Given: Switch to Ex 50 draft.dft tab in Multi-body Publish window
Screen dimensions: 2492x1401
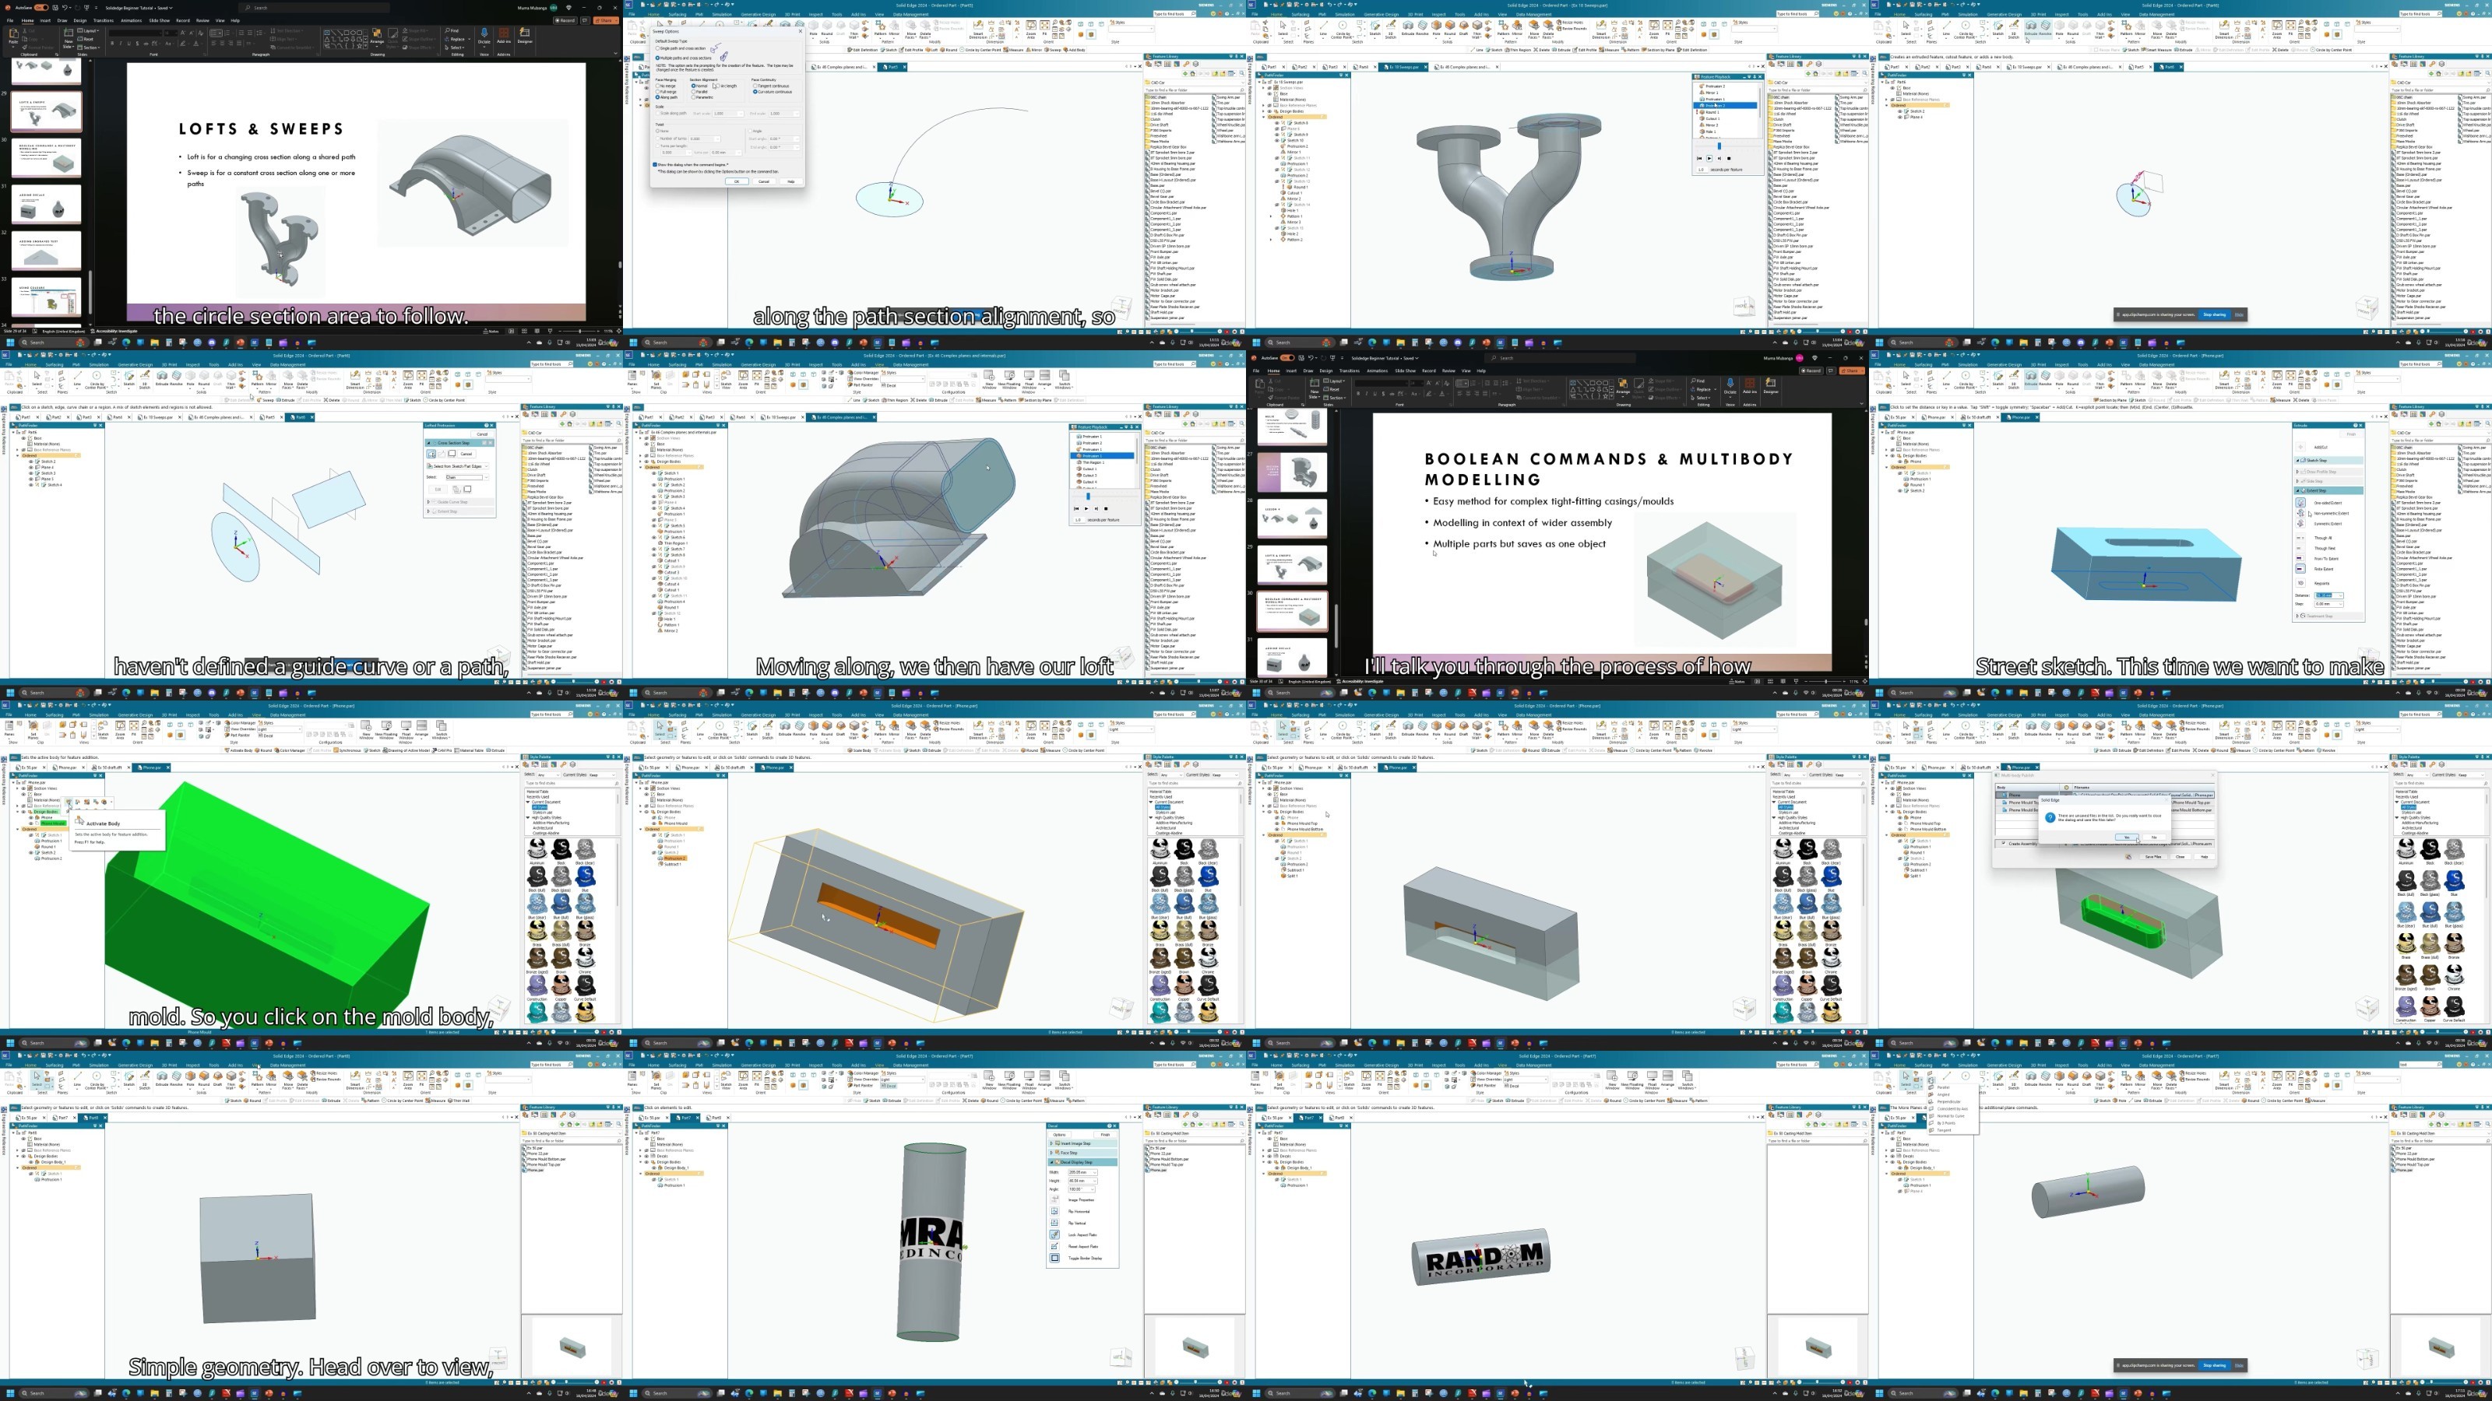Looking at the screenshot, I should coord(1978,767).
